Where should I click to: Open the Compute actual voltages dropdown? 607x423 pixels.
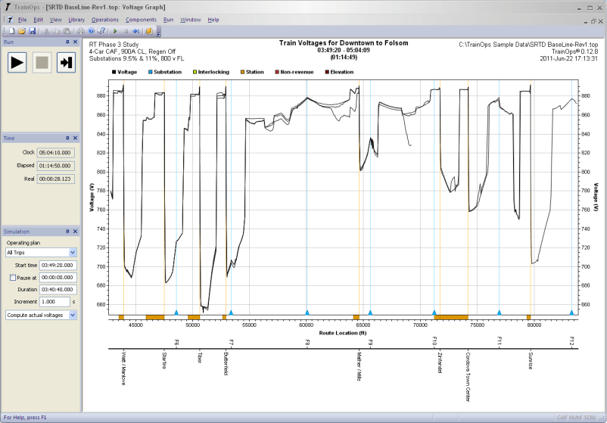point(41,315)
